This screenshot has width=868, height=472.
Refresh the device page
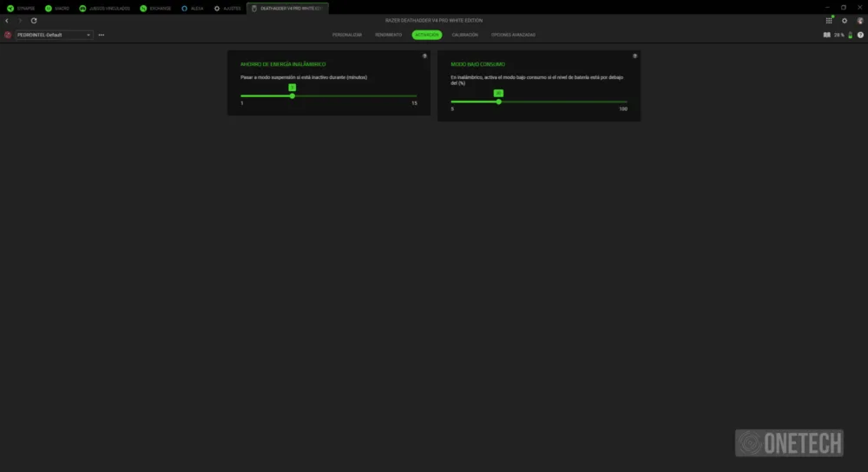[x=34, y=21]
